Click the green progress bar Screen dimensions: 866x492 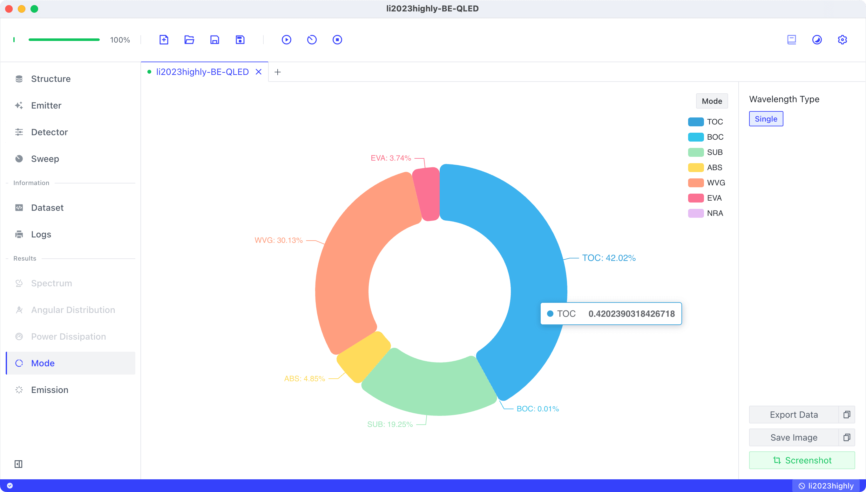[x=64, y=40]
